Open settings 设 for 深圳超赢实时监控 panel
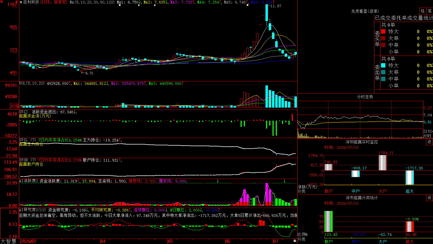Image resolution: width=433 pixels, height=244 pixels. [x=429, y=142]
